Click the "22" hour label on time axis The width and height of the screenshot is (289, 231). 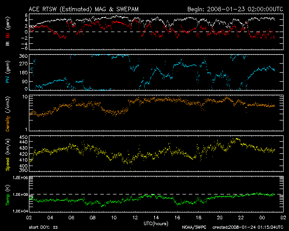(241, 217)
